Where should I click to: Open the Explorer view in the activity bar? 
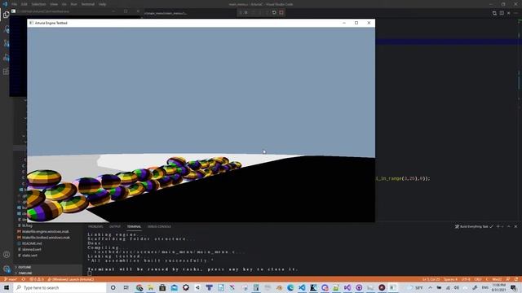6,15
